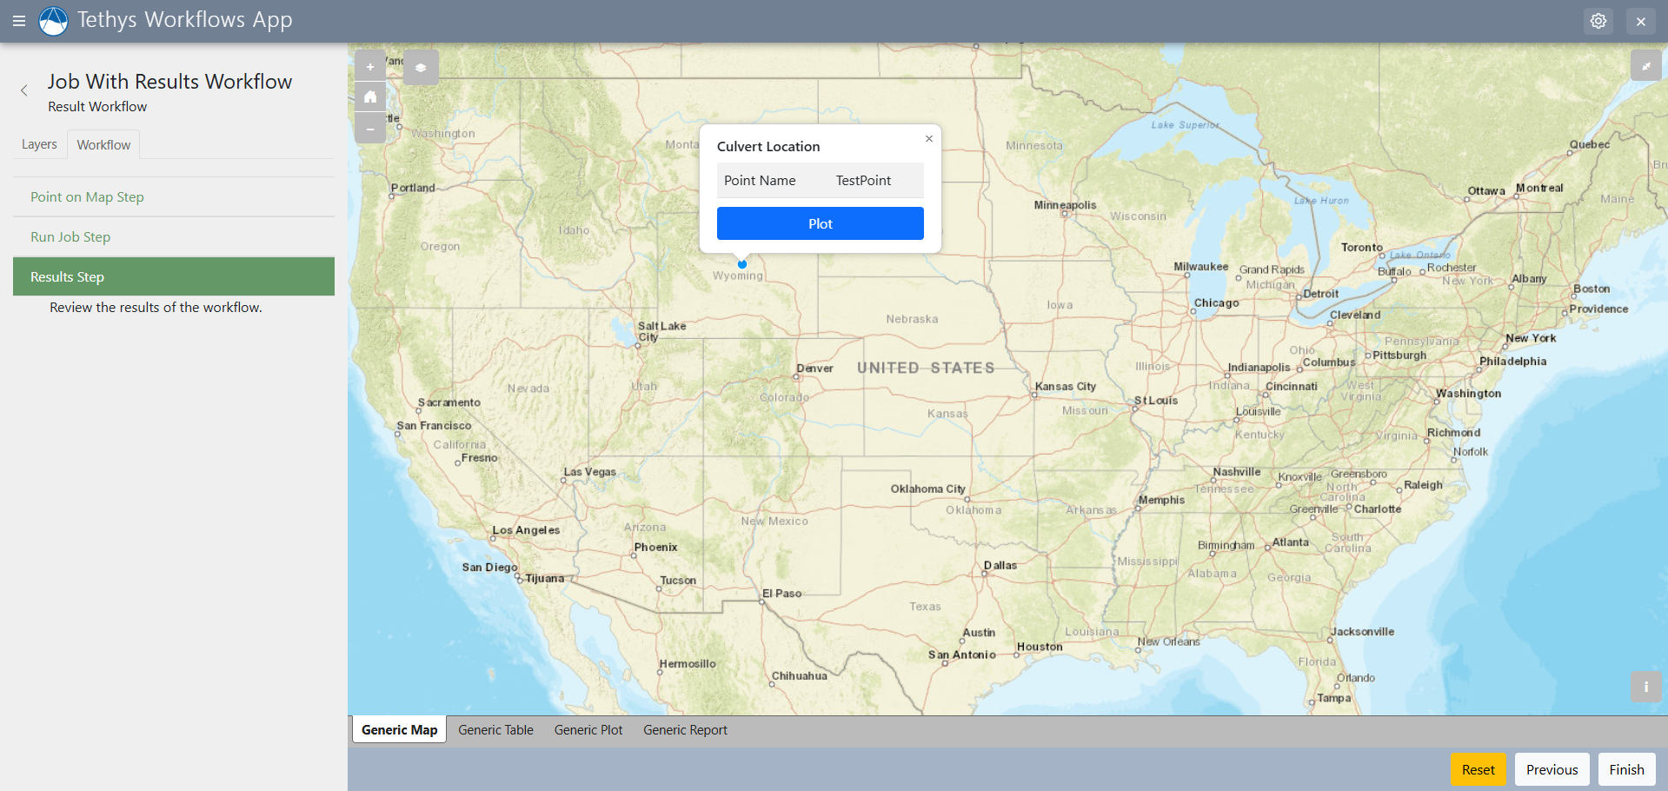The height and width of the screenshot is (791, 1668).
Task: Switch to the Layers tab
Action: (39, 143)
